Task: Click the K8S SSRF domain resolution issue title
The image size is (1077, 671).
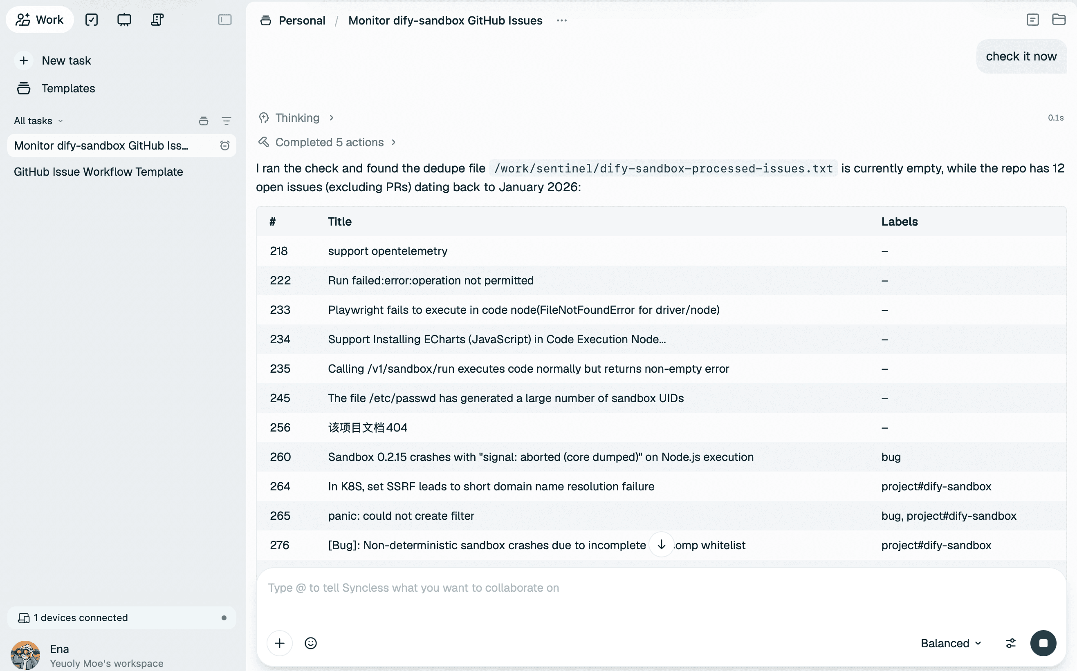Action: pos(491,486)
